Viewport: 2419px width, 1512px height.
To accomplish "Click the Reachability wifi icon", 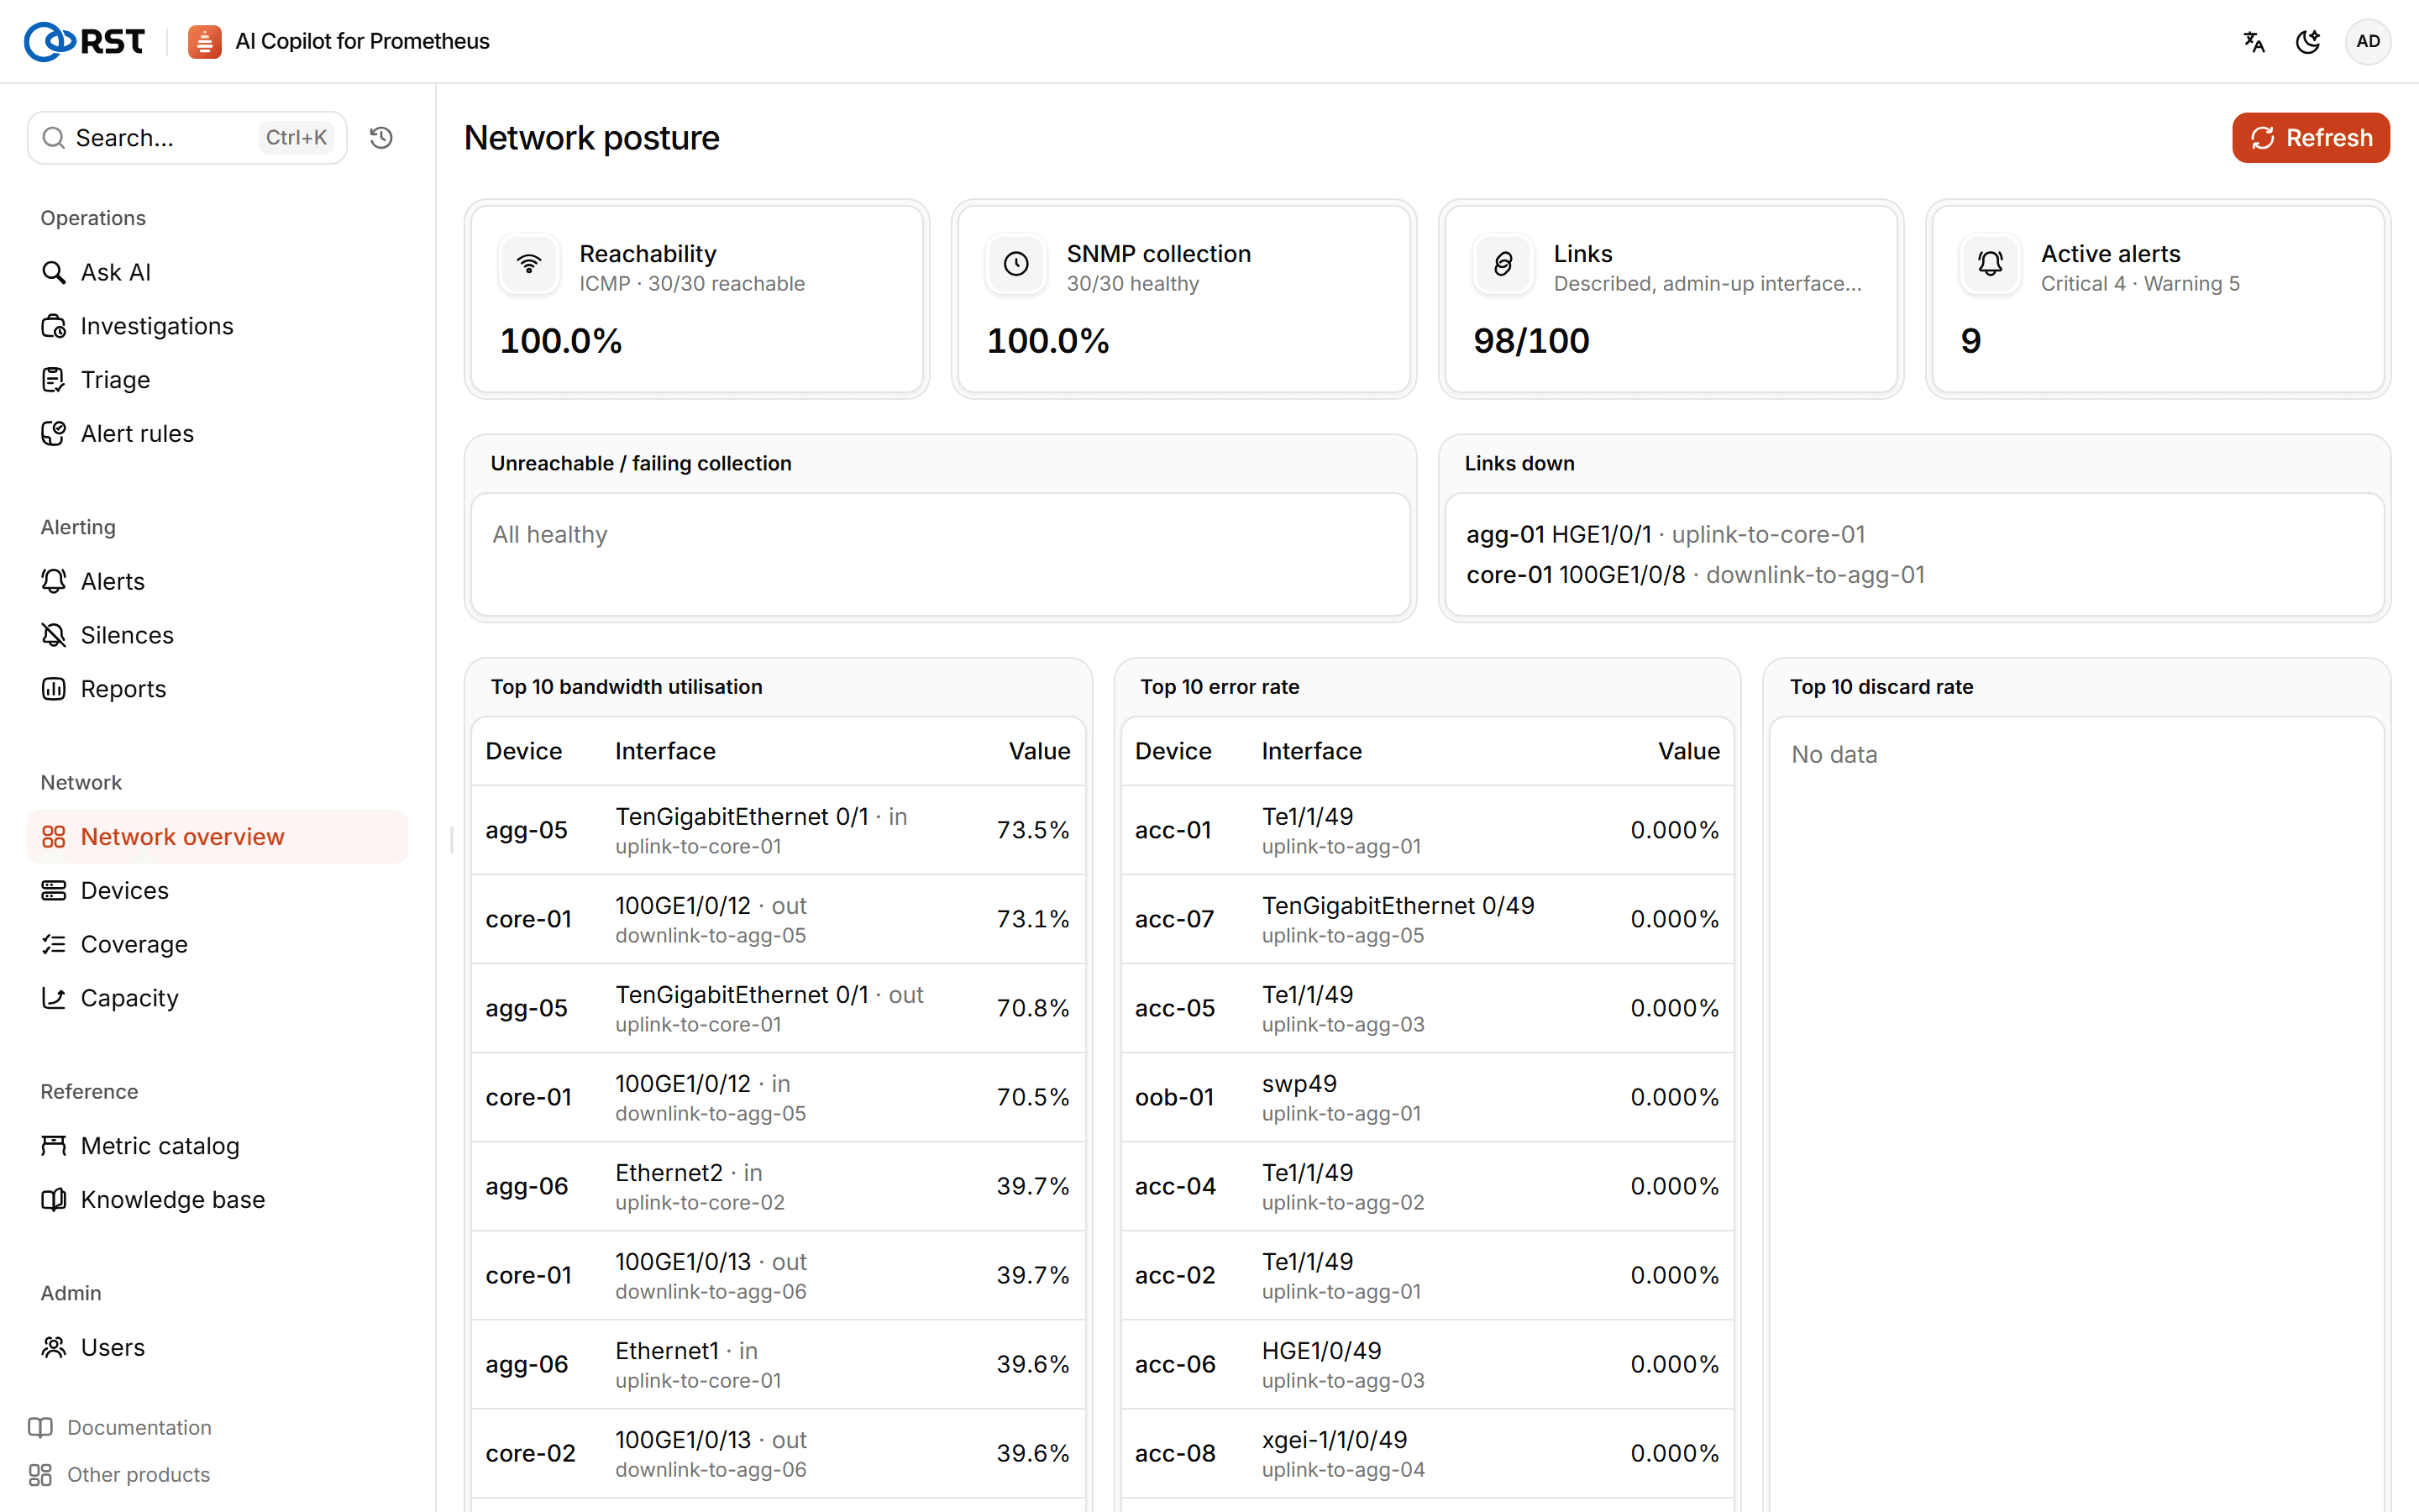I will tap(529, 264).
